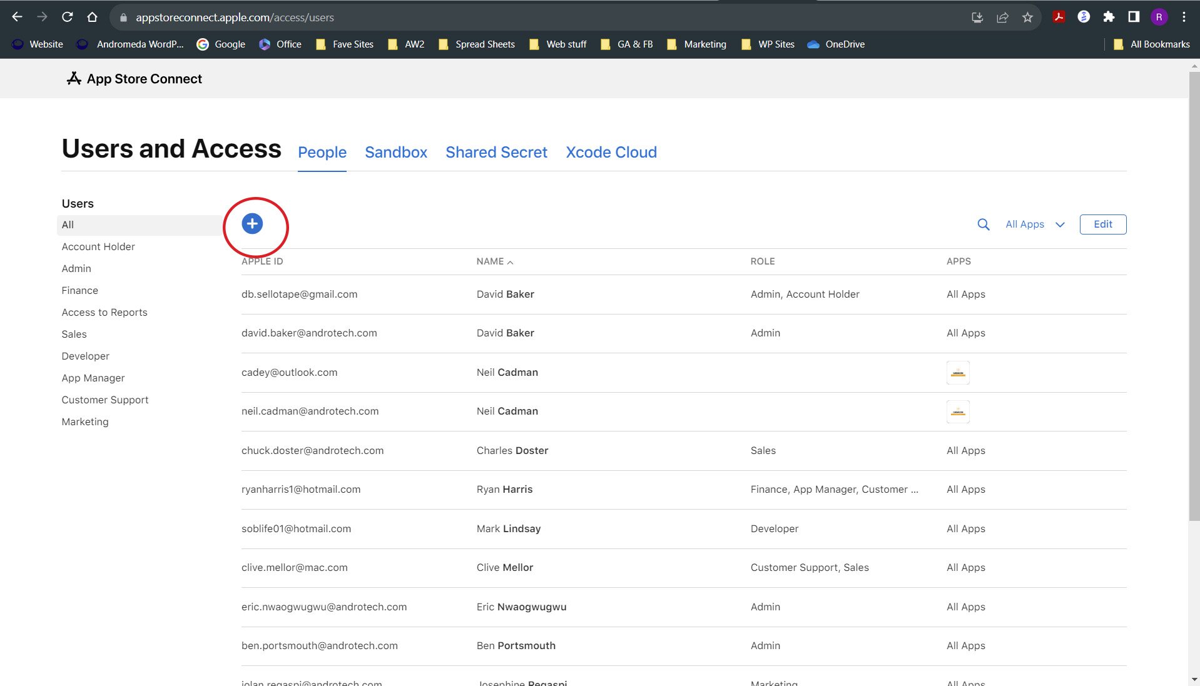Open the All Bookmarks folder
1200x686 pixels.
click(x=1152, y=44)
